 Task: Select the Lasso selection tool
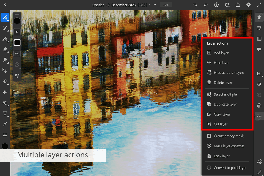click(x=5, y=81)
